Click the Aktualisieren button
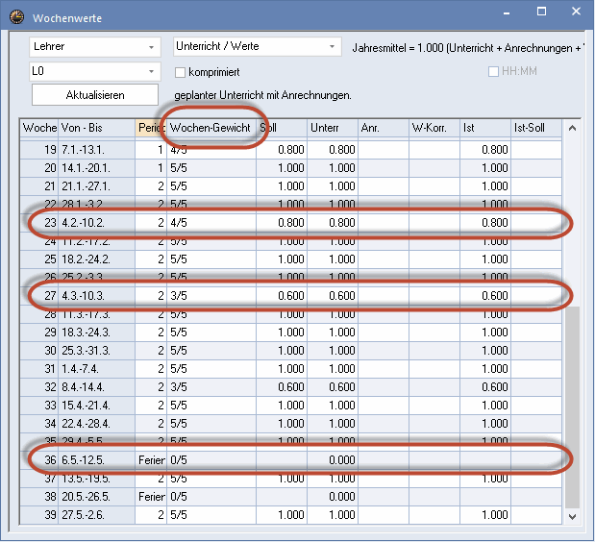 (95, 95)
